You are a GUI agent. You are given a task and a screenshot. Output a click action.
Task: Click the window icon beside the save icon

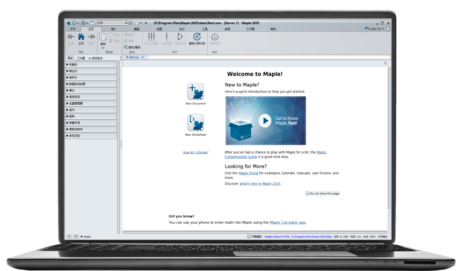93,23
